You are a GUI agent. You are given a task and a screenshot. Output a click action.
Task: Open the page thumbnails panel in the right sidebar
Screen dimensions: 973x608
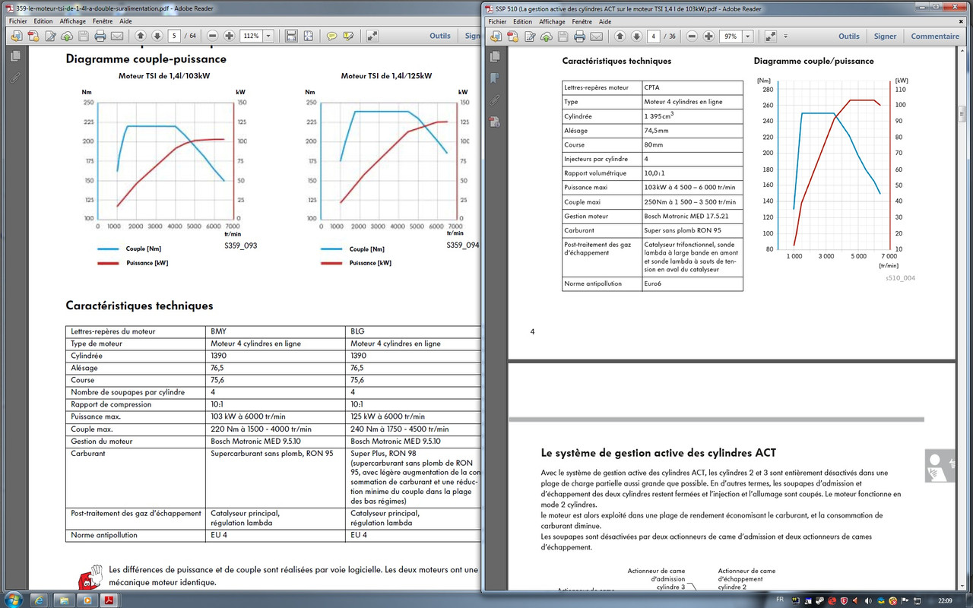pyautogui.click(x=495, y=56)
